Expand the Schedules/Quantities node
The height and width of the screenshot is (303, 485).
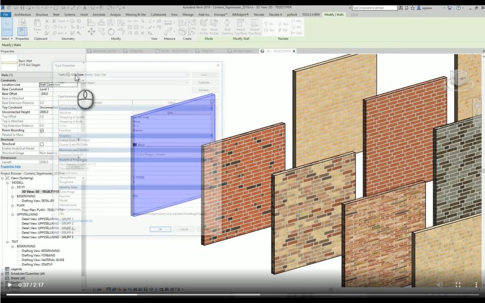pos(3,274)
